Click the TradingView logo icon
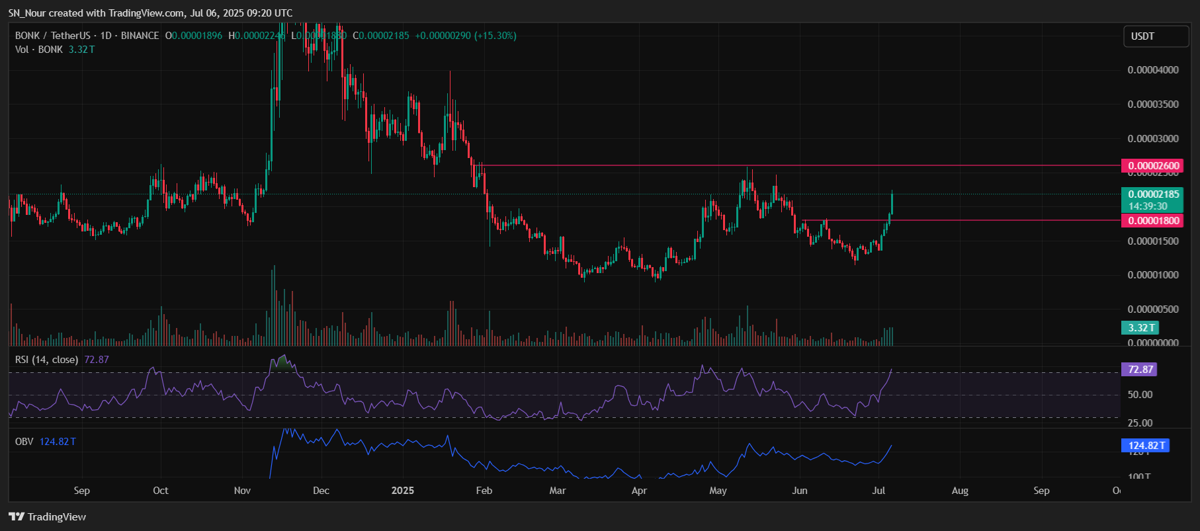1200x531 pixels. pyautogui.click(x=17, y=516)
